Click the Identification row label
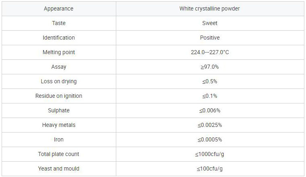 click(59, 38)
